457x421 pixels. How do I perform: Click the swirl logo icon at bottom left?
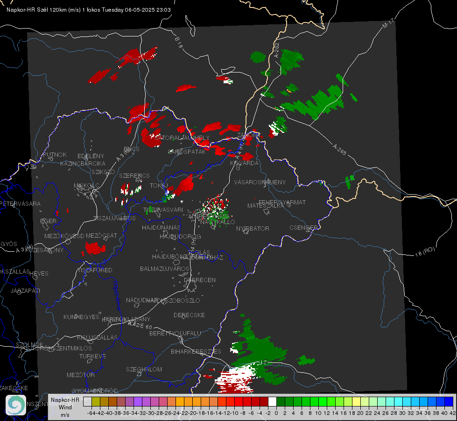[16, 405]
